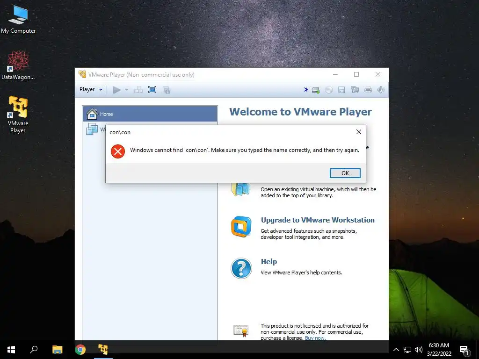Select the virtual machine entry below Home
The width and height of the screenshot is (479, 359).
click(x=95, y=129)
